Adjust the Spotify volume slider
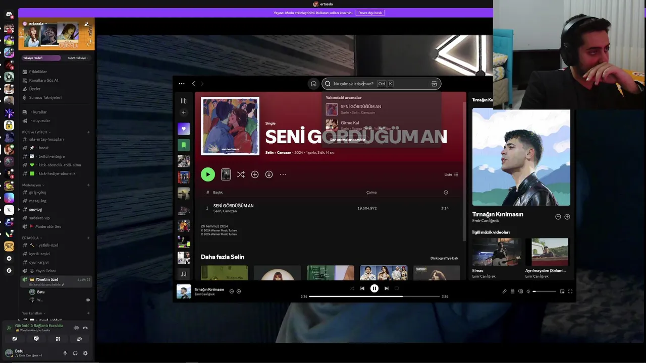Screen dimensions: 646x363 pyautogui.click(x=545, y=291)
